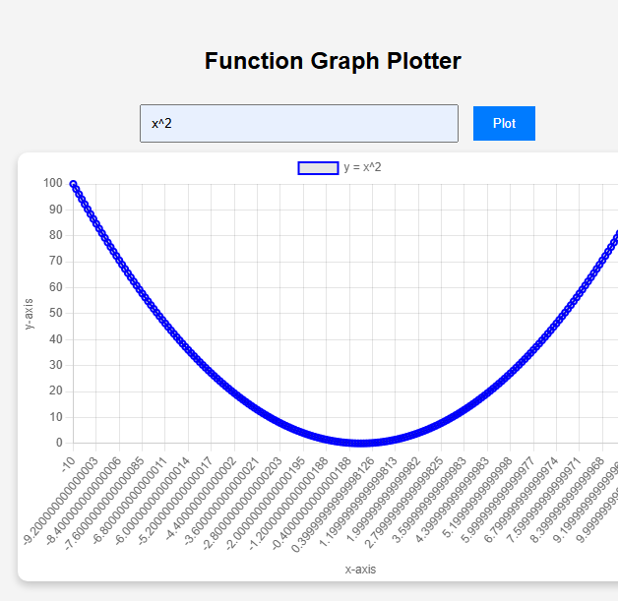Image resolution: width=618 pixels, height=601 pixels.
Task: Click the function input field containing x^2
Action: 298,123
